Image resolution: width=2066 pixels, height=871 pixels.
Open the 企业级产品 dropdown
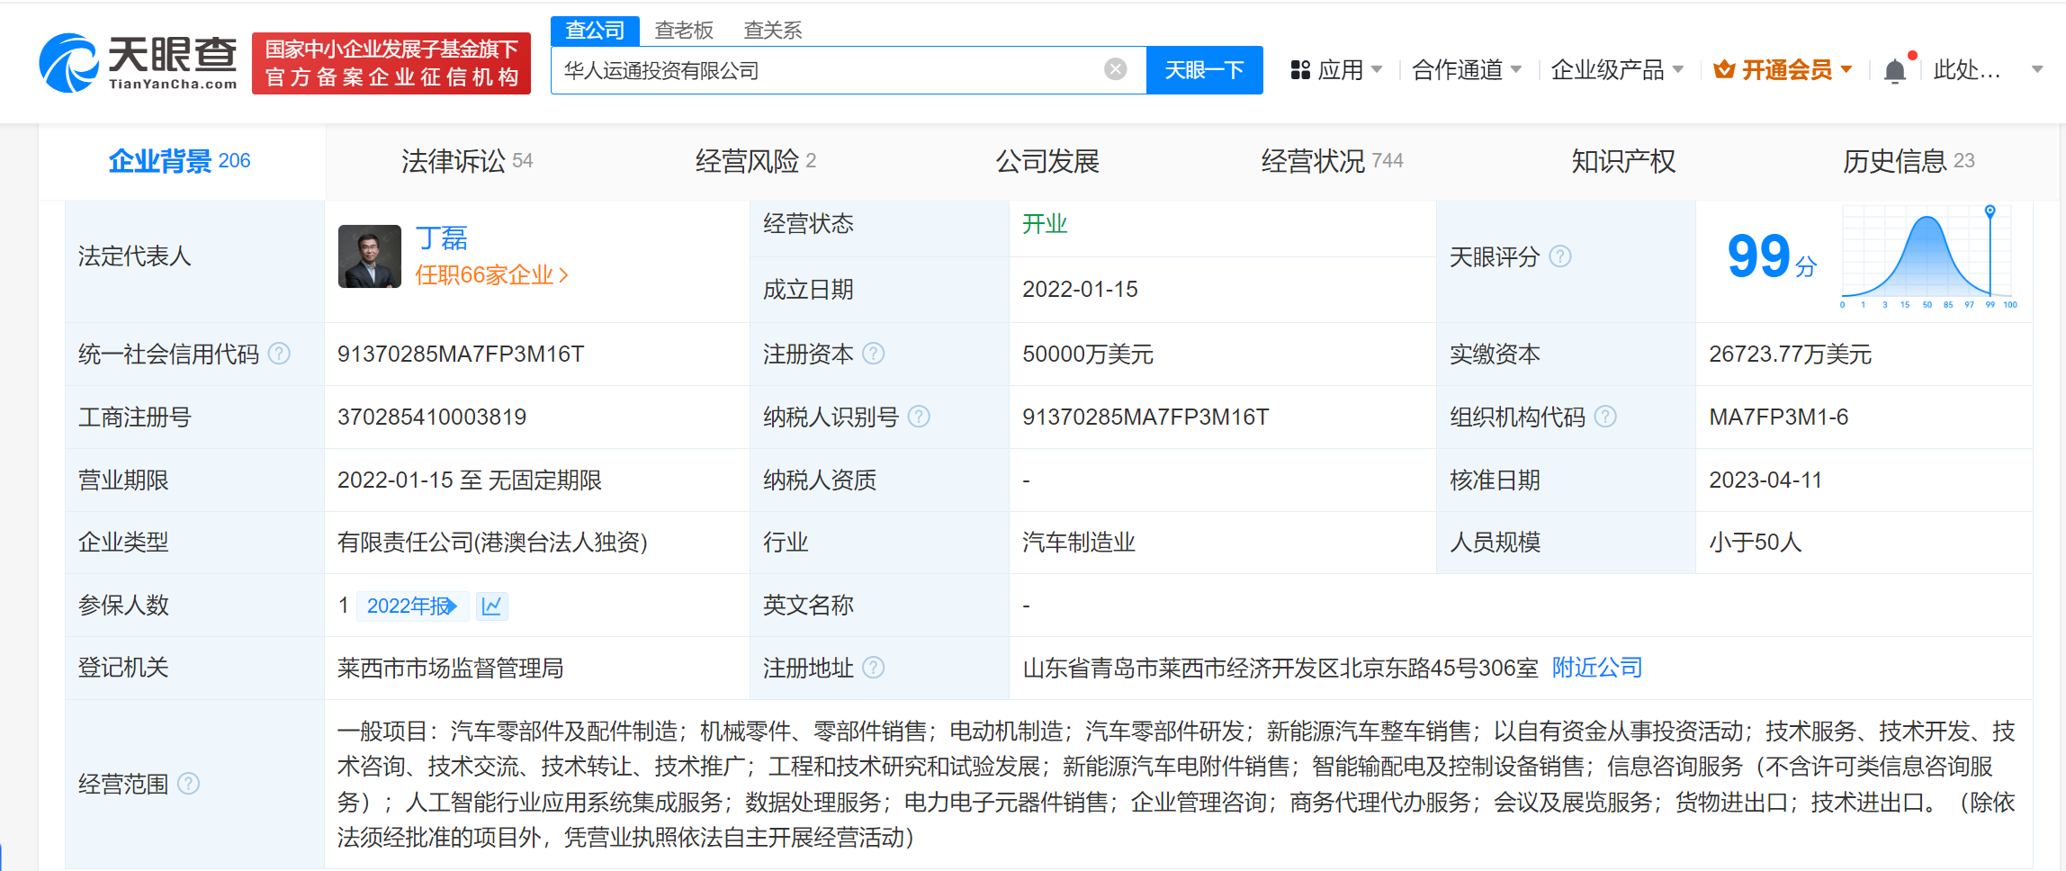click(x=1616, y=70)
